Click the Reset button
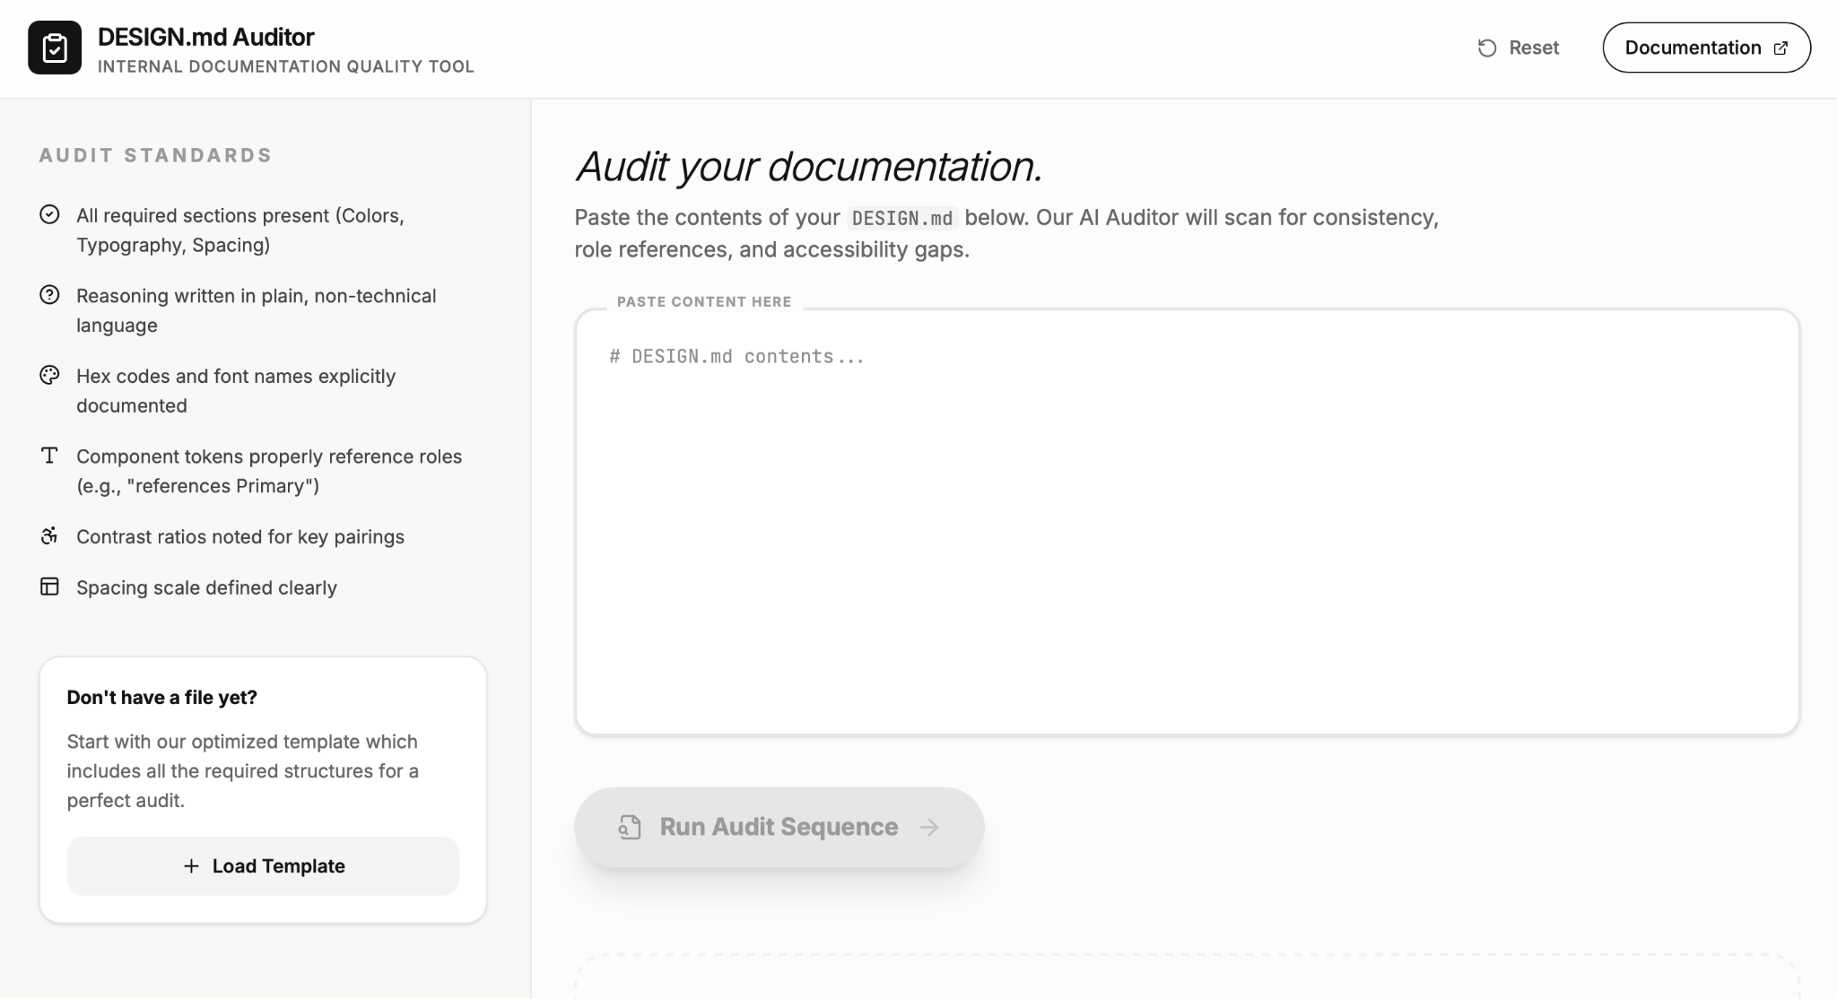1837x999 pixels. pyautogui.click(x=1519, y=48)
